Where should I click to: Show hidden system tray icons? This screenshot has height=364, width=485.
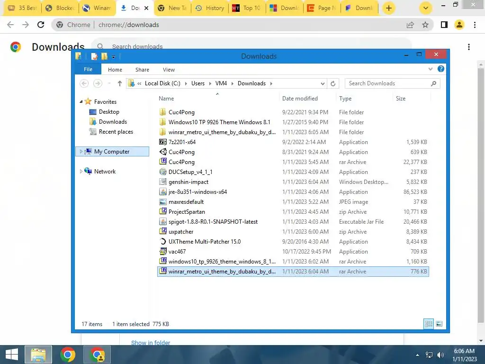(417, 355)
